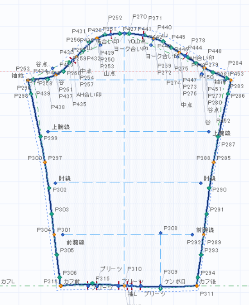Select the blue point P308
249x305 pixels.
click(160, 233)
